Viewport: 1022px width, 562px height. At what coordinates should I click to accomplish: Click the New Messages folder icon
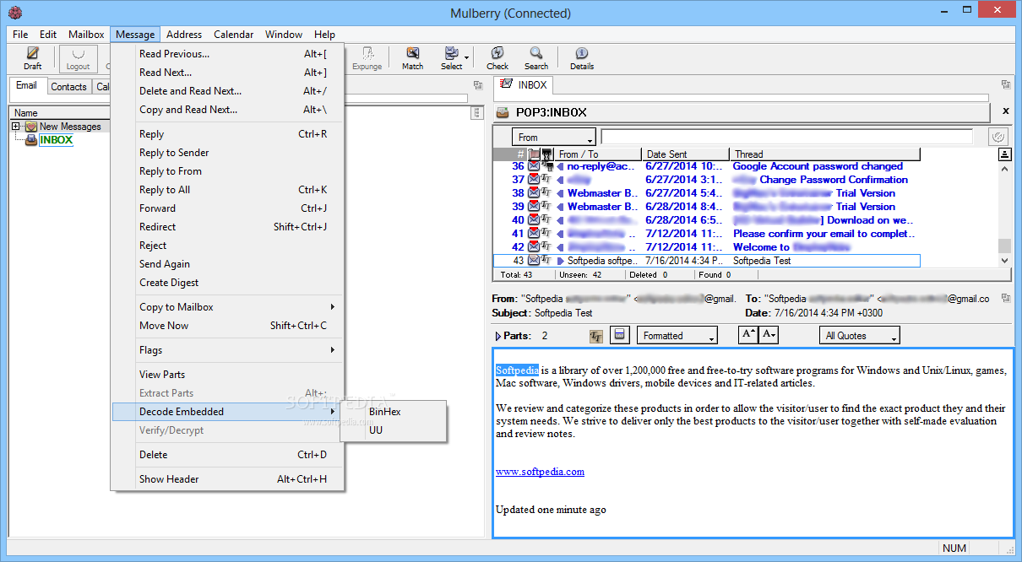coord(31,127)
